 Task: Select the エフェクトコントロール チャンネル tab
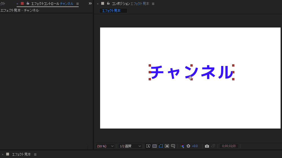[x=52, y=4]
